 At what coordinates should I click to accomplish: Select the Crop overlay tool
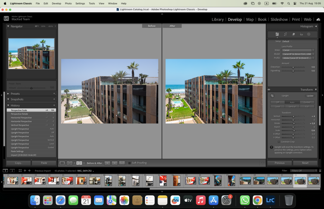[x=285, y=34]
